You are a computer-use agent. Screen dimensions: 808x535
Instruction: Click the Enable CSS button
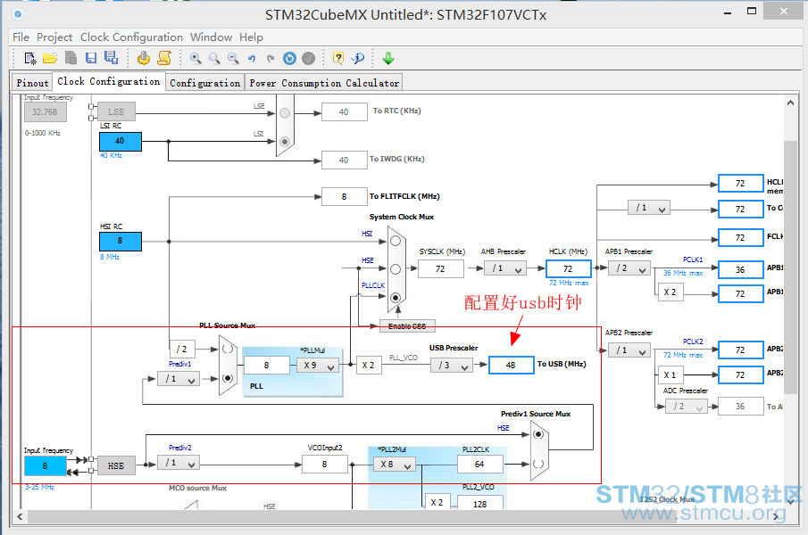[x=407, y=326]
